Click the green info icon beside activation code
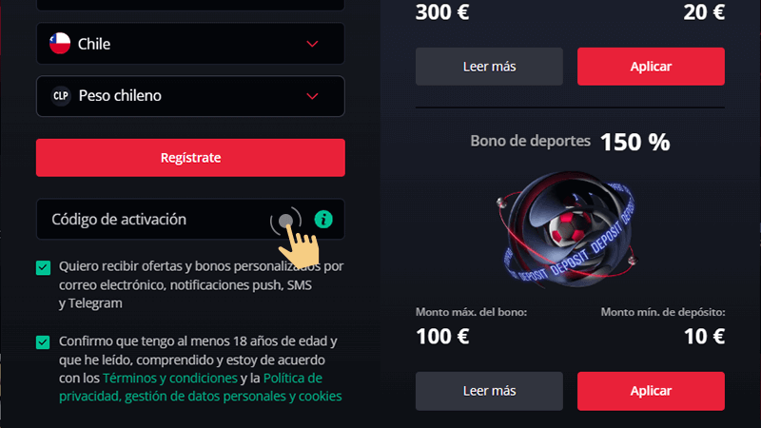Viewport: 761px width, 428px height. coord(323,220)
